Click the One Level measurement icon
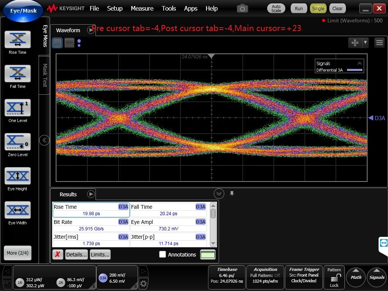Viewport: 388px width, 291px height. click(17, 108)
